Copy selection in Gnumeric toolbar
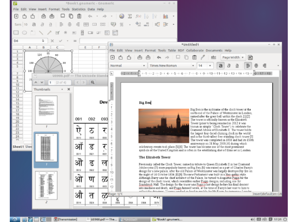This screenshot has width=298, height=222. (x=71, y=16)
